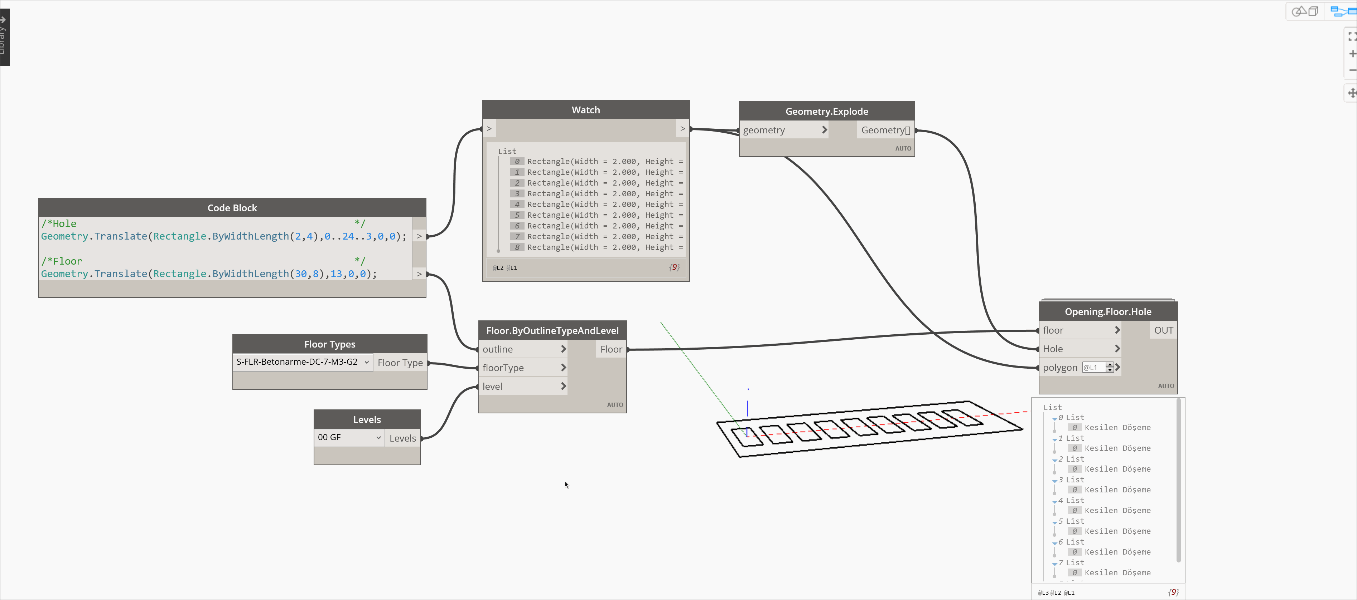Click the preview bubble {9} item count
The height and width of the screenshot is (600, 1357).
1173,592
